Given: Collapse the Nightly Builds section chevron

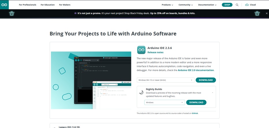Looking at the screenshot, I should click(212, 93).
